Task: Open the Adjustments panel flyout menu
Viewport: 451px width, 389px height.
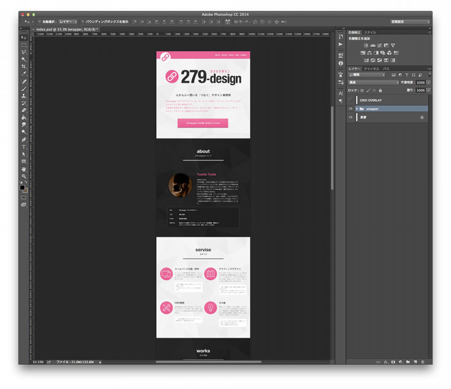Action: pyautogui.click(x=429, y=32)
